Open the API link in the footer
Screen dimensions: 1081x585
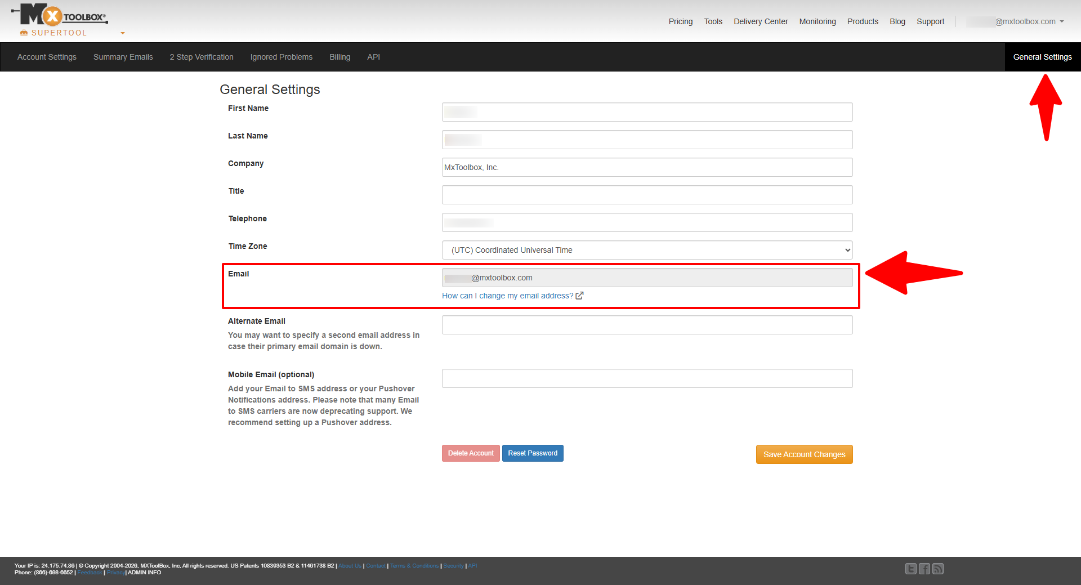tap(472, 566)
